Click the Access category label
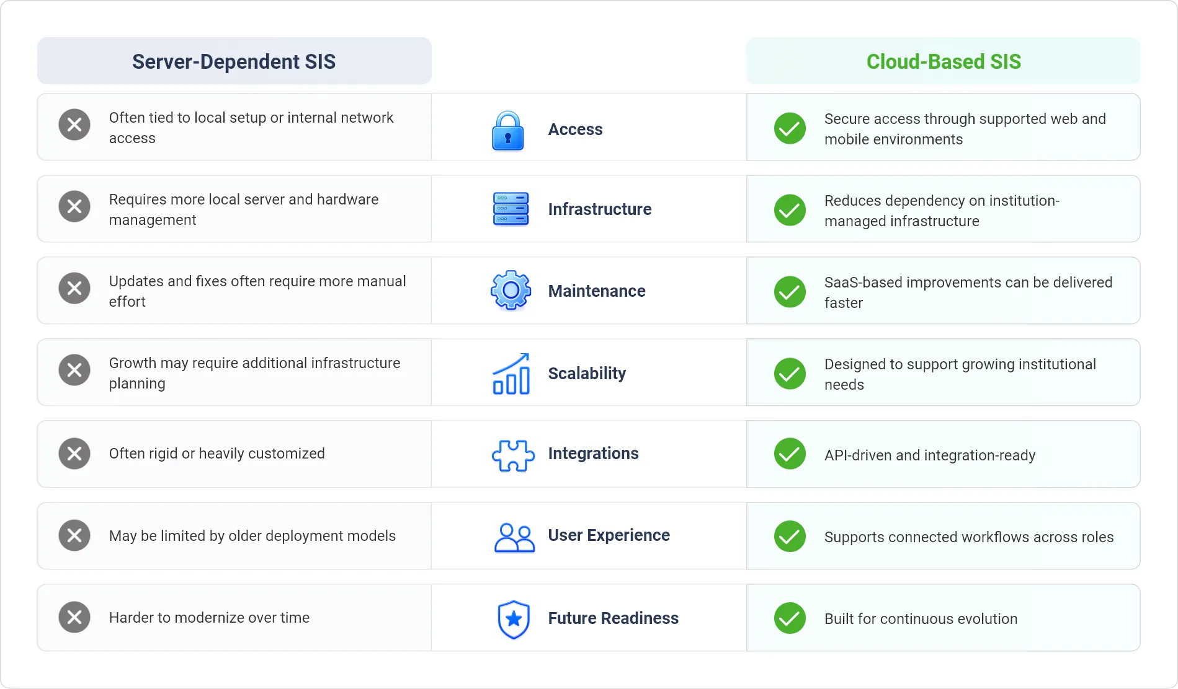Image resolution: width=1178 pixels, height=689 pixels. 575,129
